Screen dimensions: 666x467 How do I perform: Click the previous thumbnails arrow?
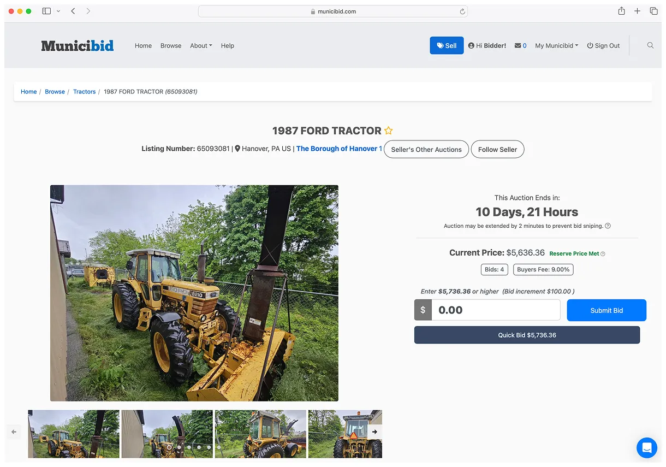point(14,431)
